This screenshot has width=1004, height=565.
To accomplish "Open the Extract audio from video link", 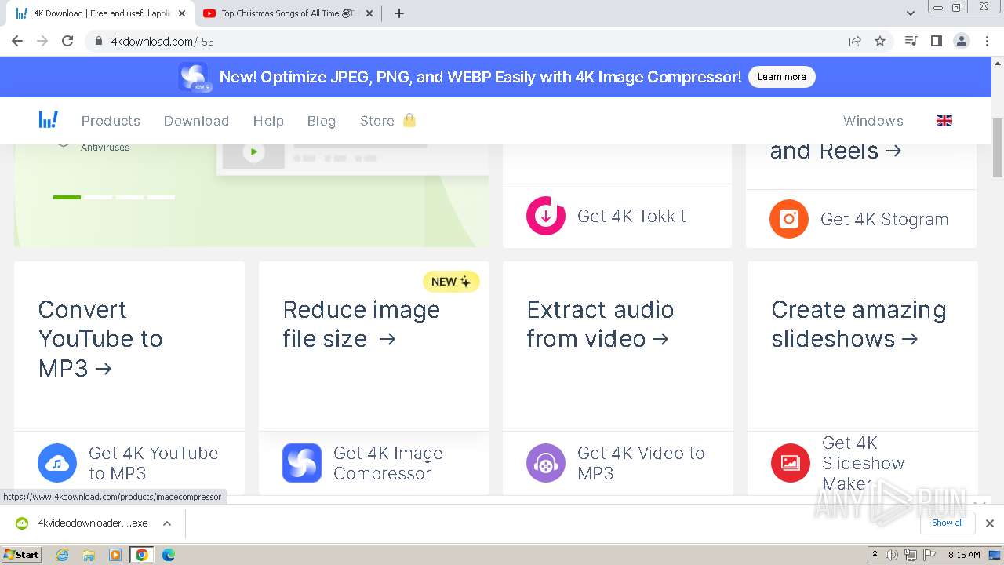I will coord(600,324).
